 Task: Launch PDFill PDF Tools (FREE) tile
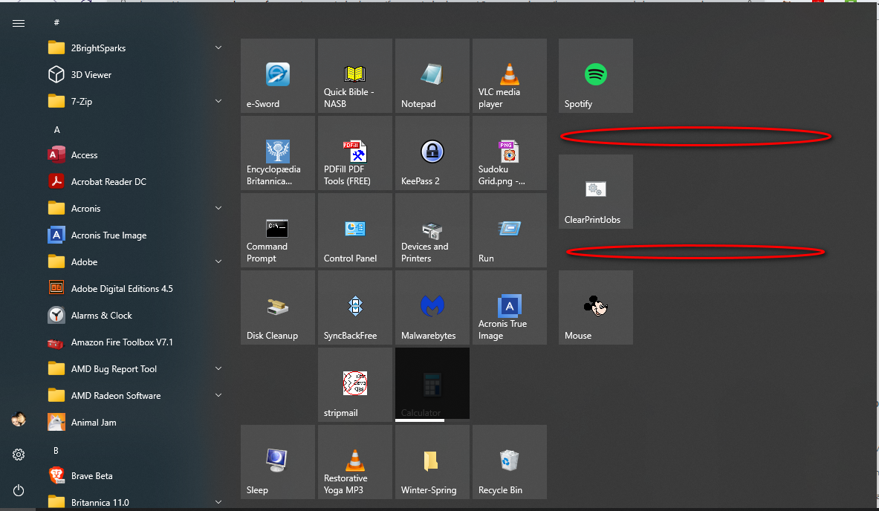355,153
